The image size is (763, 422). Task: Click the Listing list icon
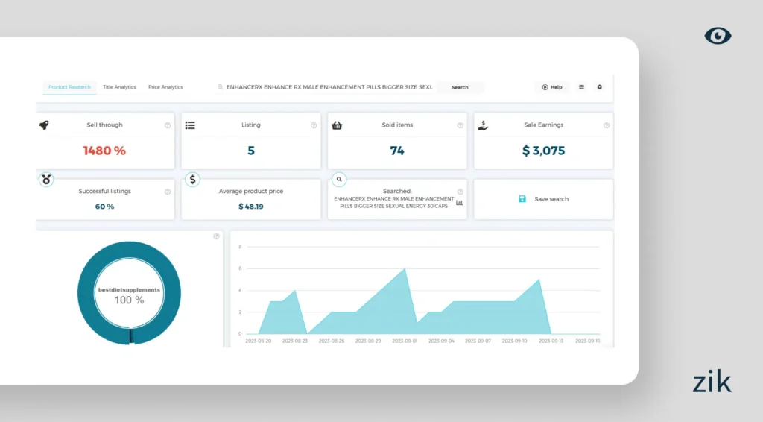point(190,125)
